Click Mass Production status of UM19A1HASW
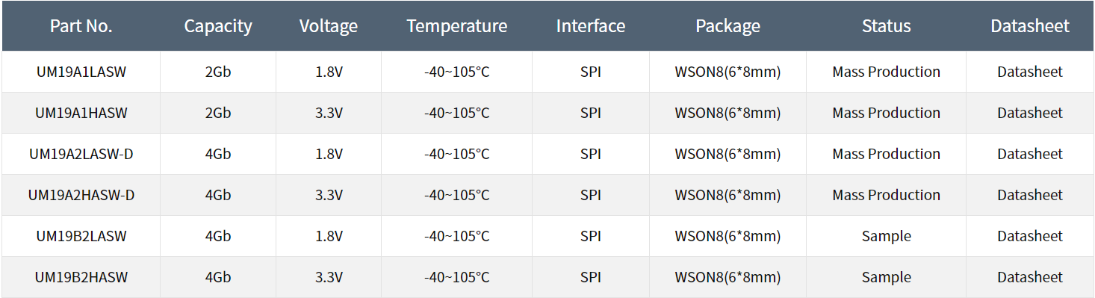Viewport: 1095px width, 298px height. pyautogui.click(x=887, y=113)
